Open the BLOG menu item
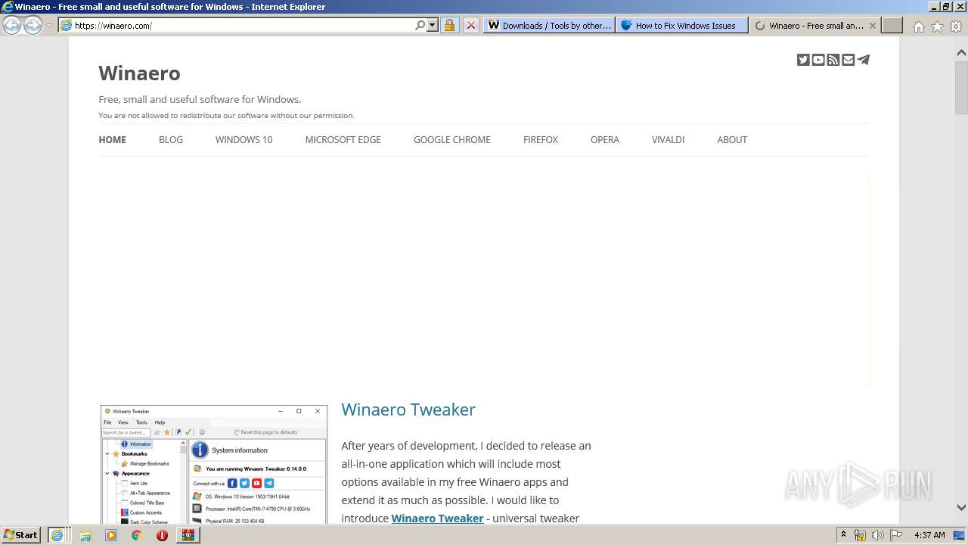 click(171, 139)
